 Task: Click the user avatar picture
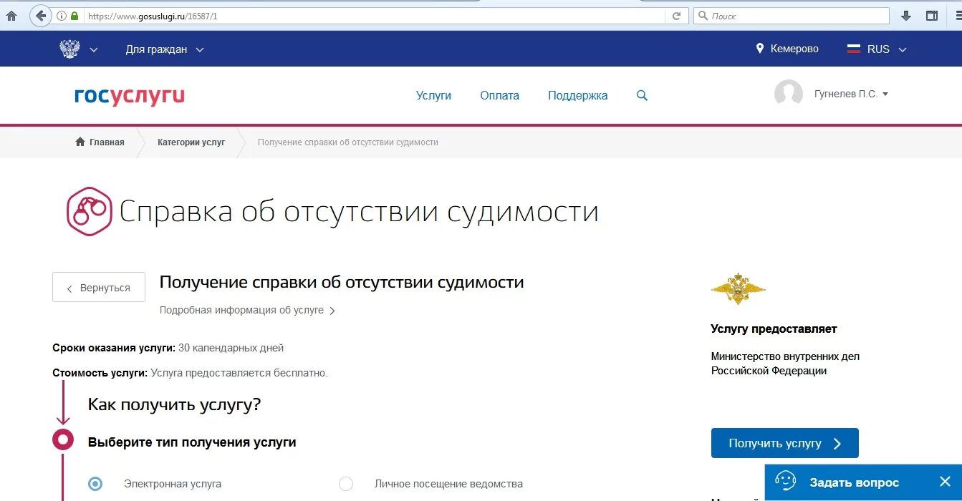coord(789,94)
